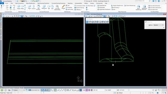This screenshot has width=167, height=94.
Task: Select the Plates tool
Action: tap(22, 7)
